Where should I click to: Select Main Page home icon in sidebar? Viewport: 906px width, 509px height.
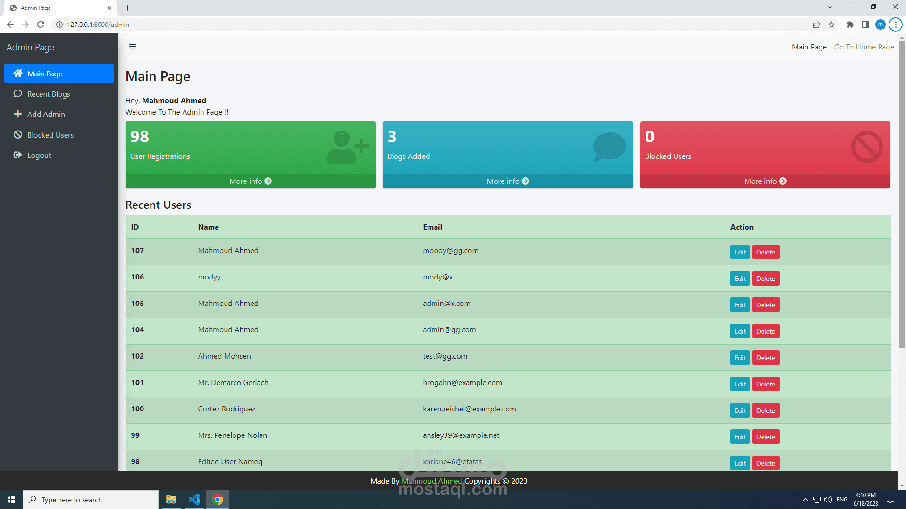pos(18,74)
